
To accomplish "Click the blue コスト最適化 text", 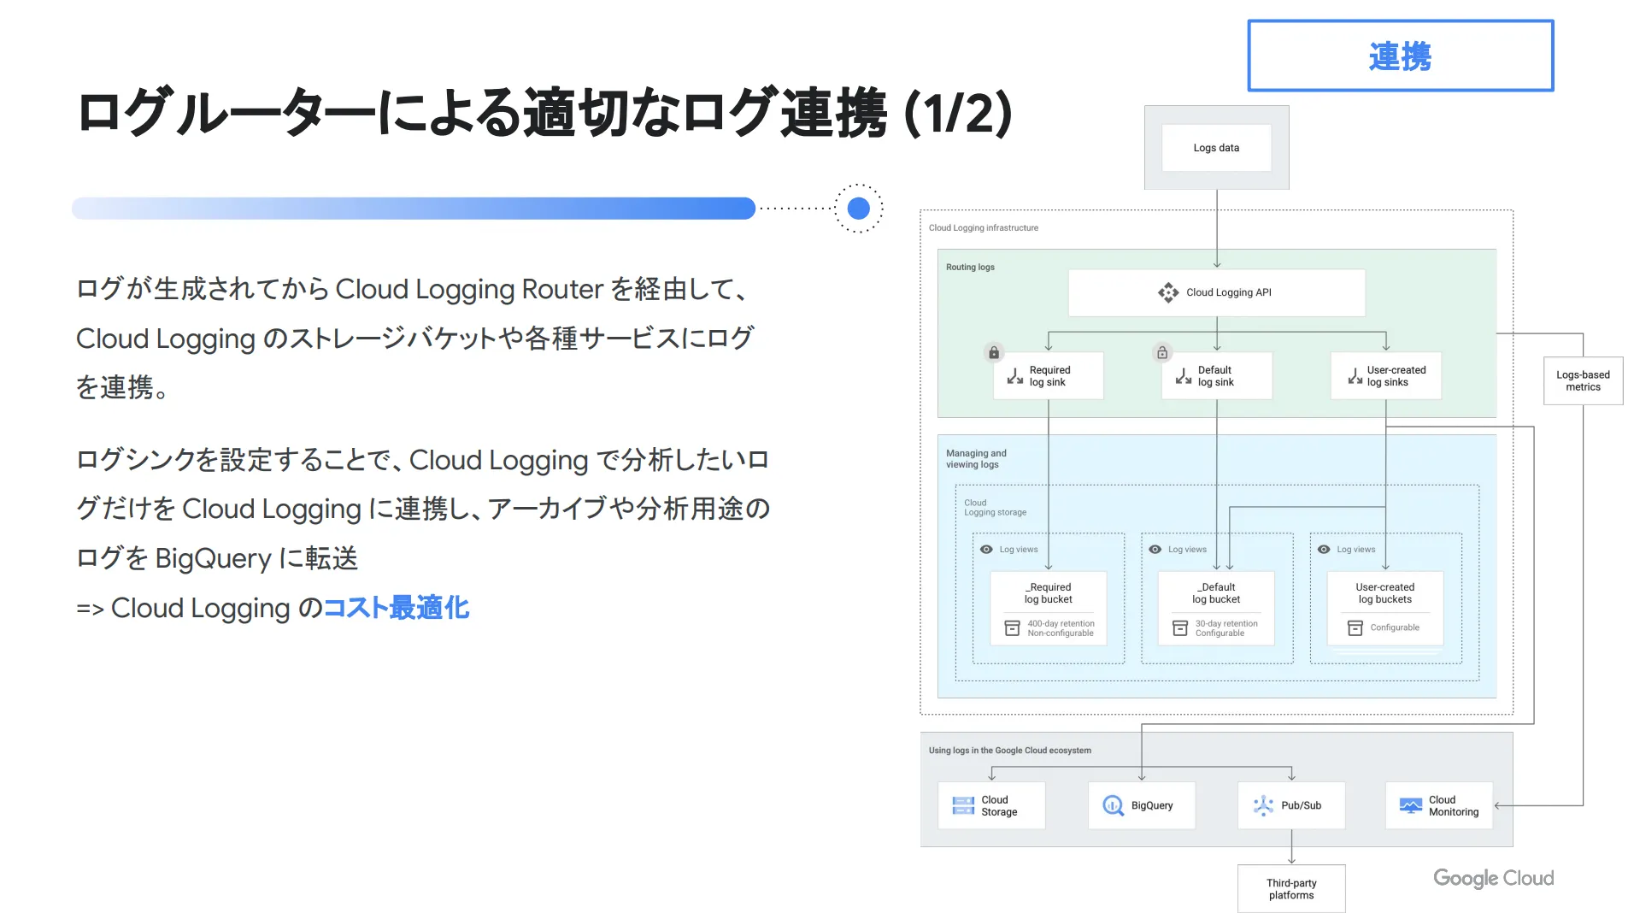I will click(397, 608).
